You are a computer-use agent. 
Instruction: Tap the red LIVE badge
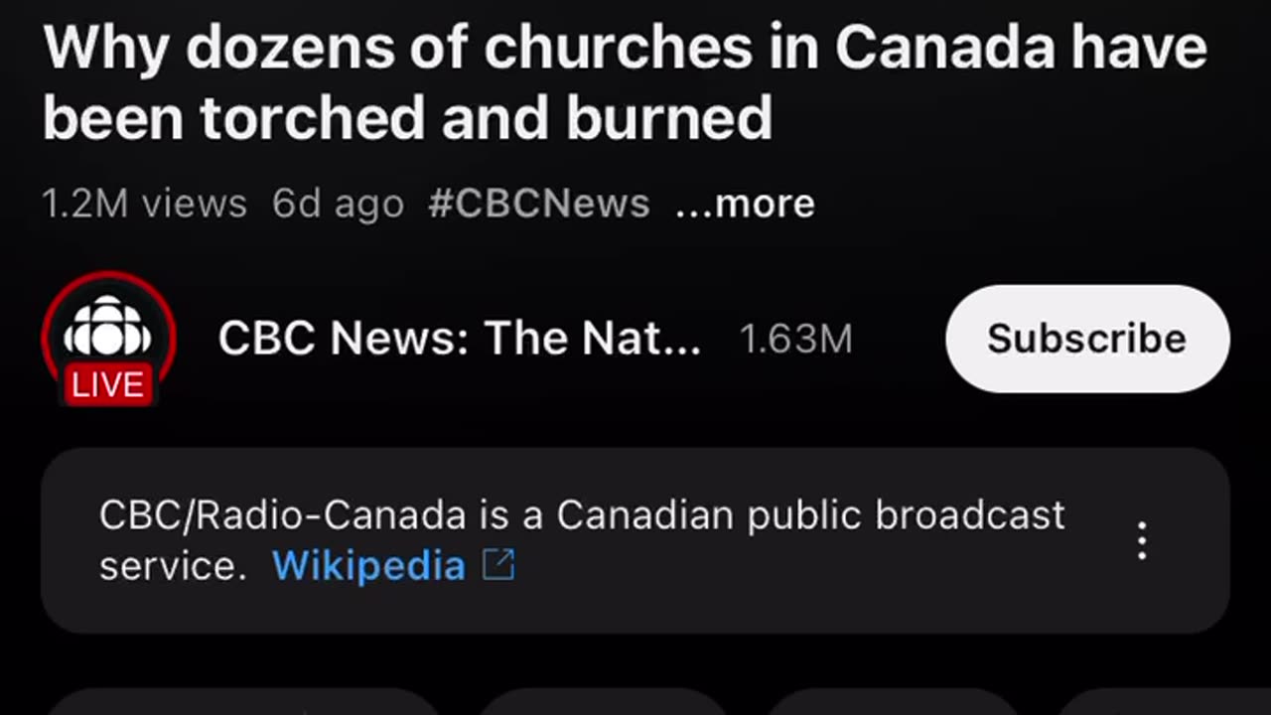click(108, 385)
